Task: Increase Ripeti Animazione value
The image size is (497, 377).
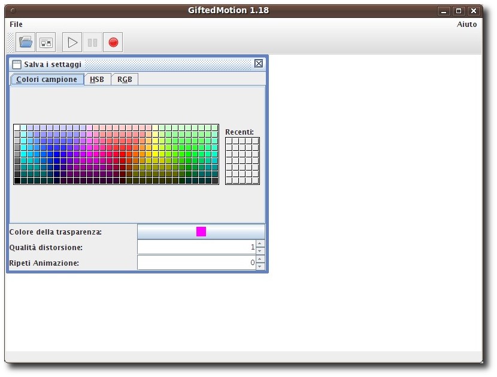Action: (260, 259)
